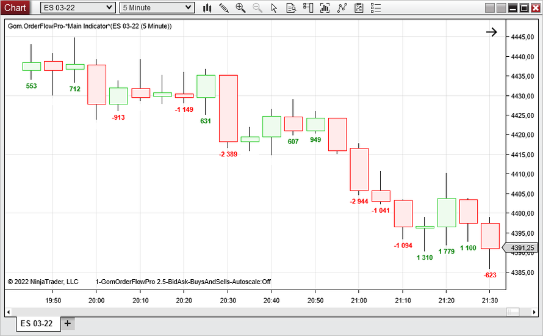
Task: Open the chart properties list icon
Action: point(376,7)
